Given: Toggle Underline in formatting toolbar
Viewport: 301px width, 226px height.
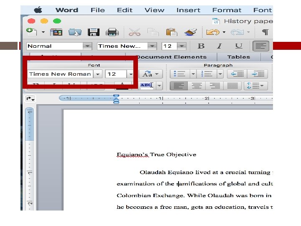Looking at the screenshot, I should point(239,46).
